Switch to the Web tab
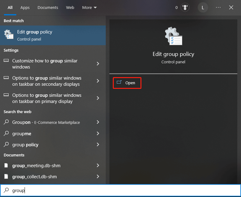This screenshot has width=241, height=197. point(70,7)
